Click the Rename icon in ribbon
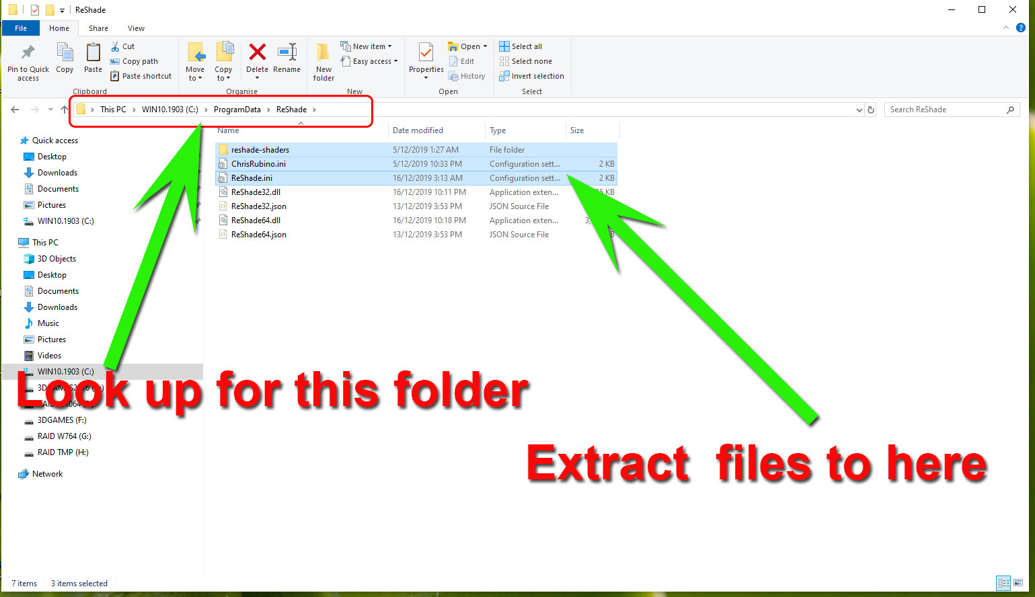 click(x=287, y=54)
